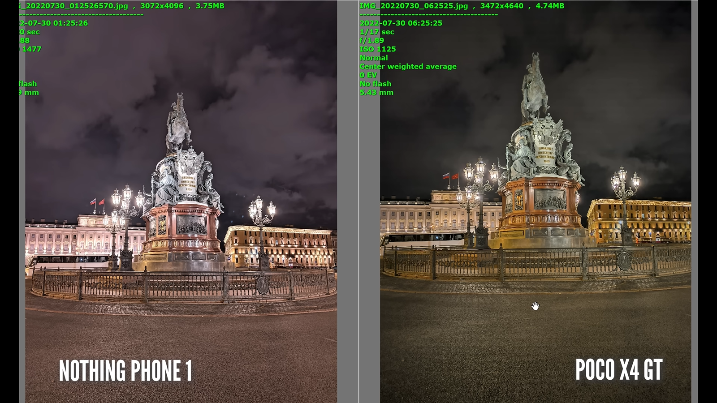Click the 3.75MB file size
The height and width of the screenshot is (403, 717).
pos(210,6)
